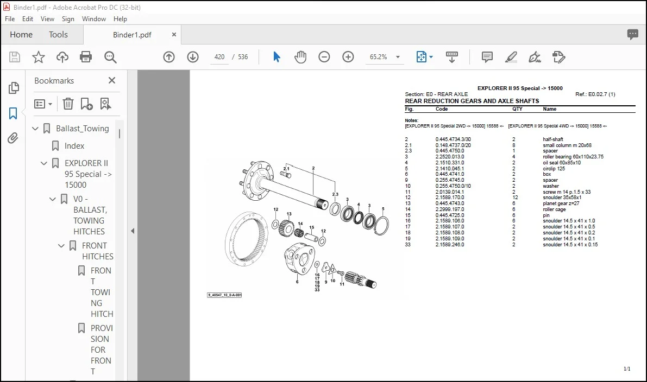Screen dimensions: 647x382
Task: Choose the selection arrow tool
Action: [277, 57]
